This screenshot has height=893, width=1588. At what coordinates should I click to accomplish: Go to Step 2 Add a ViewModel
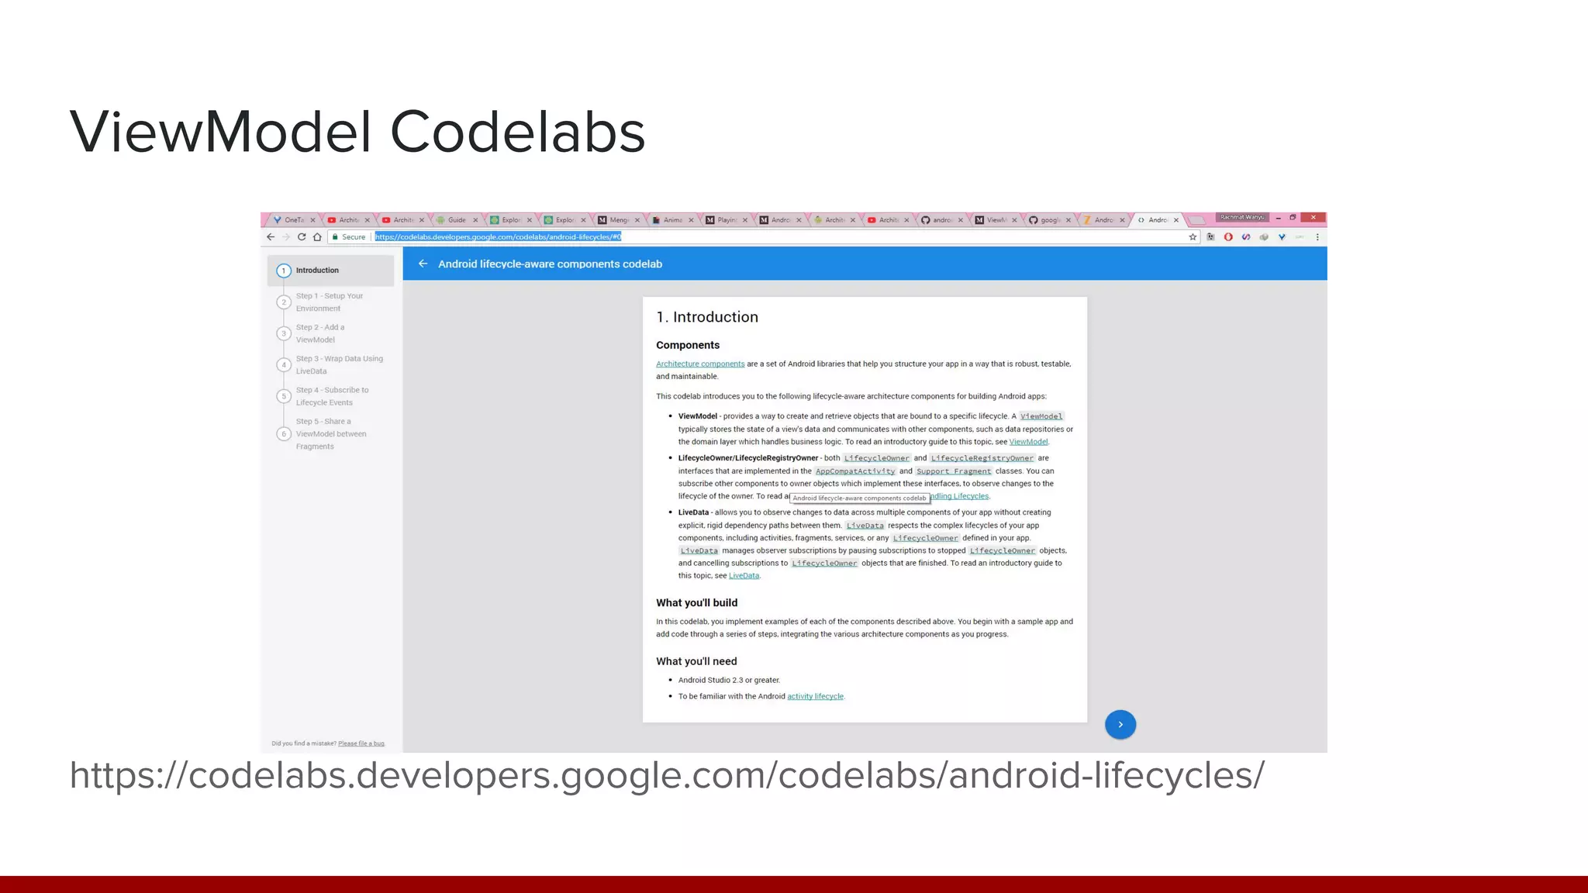[x=319, y=333]
